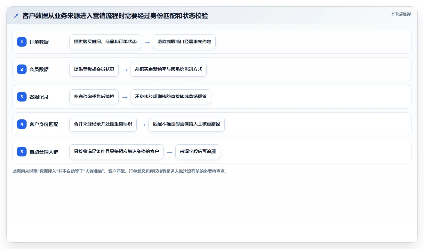Click the 自动营销人群 row label
Screen dimensions: 424x249
pyautogui.click(x=44, y=152)
